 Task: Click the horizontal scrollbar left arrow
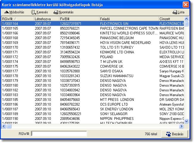[x=4, y=126]
